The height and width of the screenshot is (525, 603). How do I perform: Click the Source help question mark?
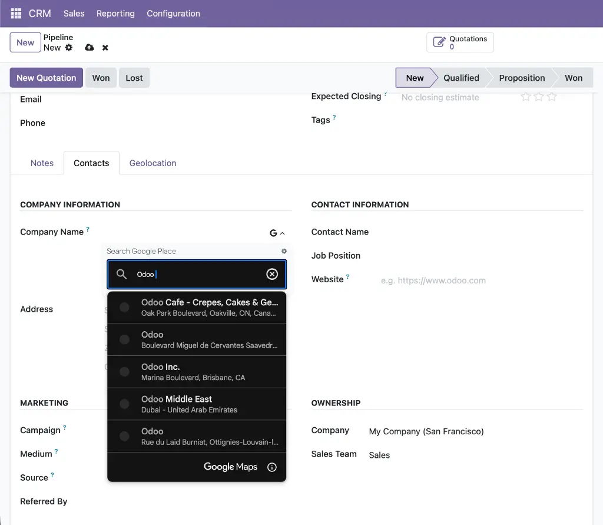coord(52,475)
